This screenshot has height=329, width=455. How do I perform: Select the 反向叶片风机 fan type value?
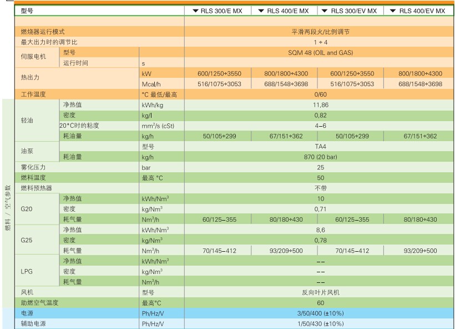tap(320, 292)
